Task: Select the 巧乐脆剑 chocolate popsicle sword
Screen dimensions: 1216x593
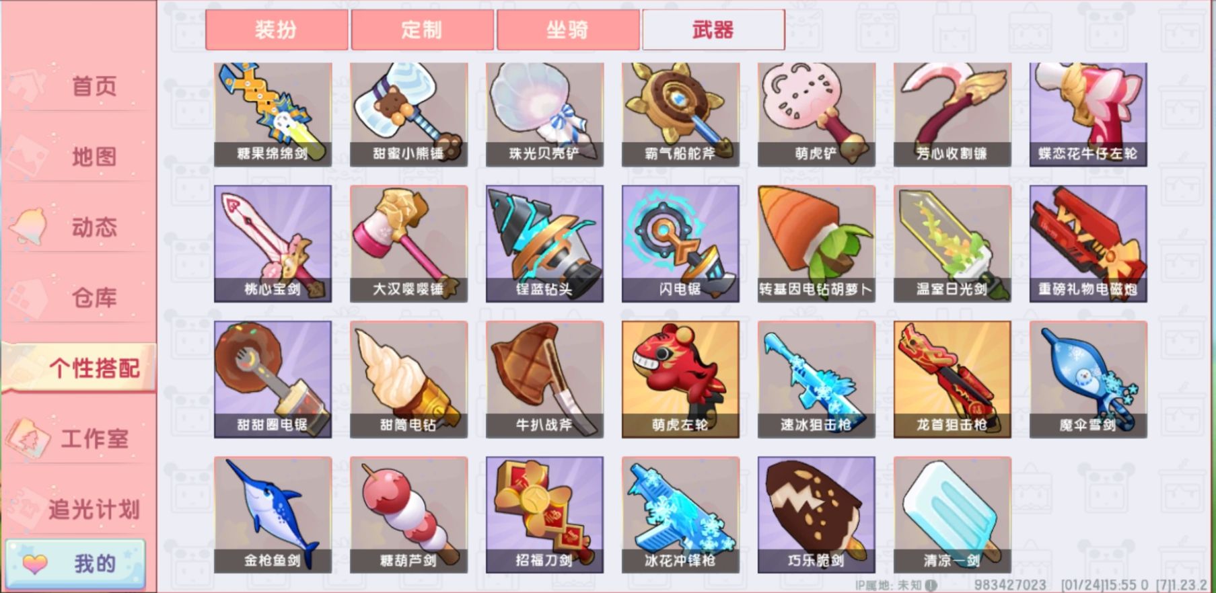Action: pyautogui.click(x=816, y=515)
